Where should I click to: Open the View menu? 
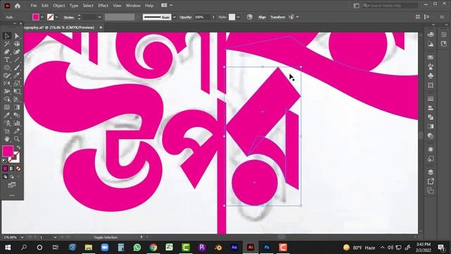tap(117, 6)
